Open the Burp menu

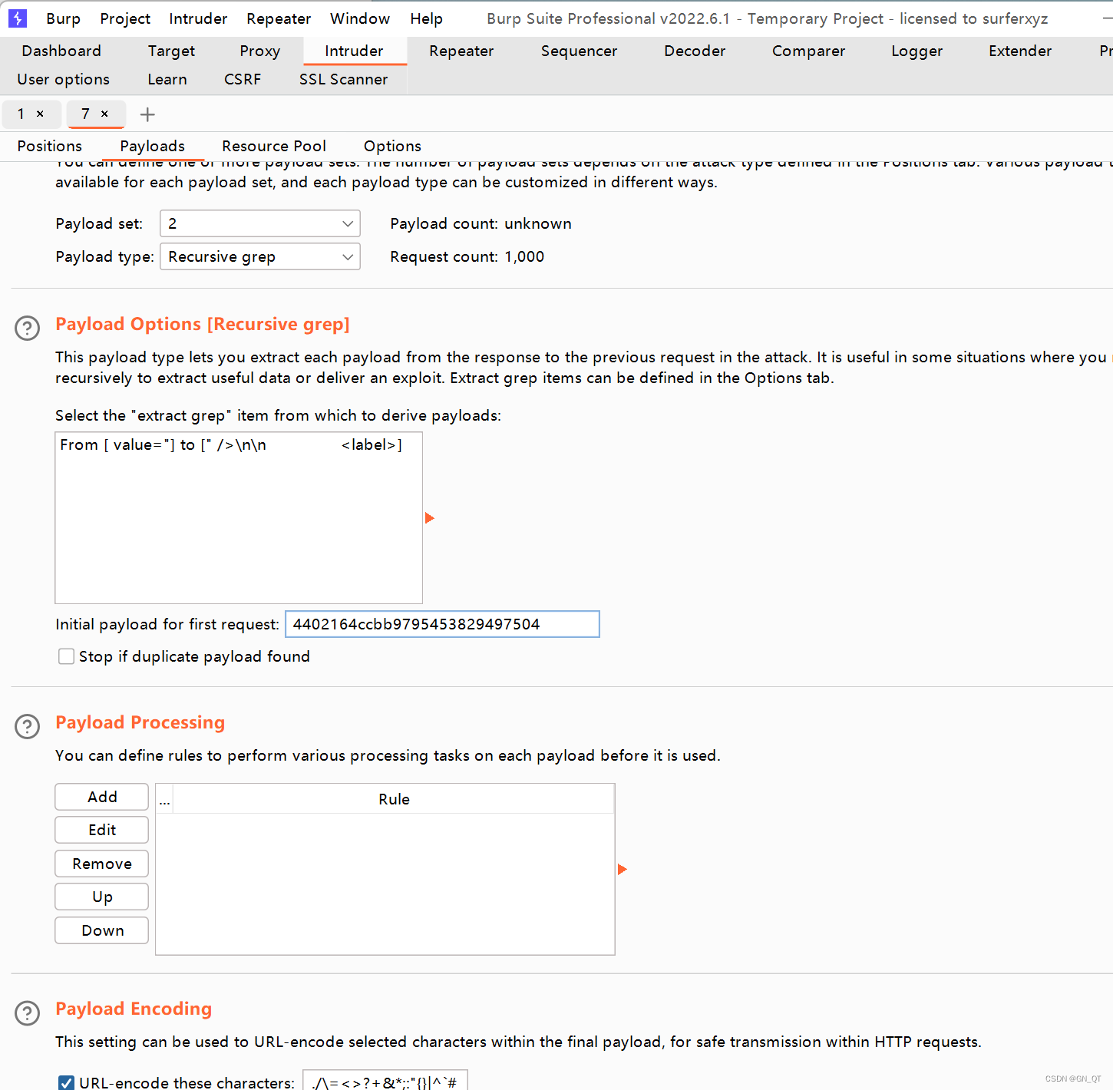tap(63, 18)
